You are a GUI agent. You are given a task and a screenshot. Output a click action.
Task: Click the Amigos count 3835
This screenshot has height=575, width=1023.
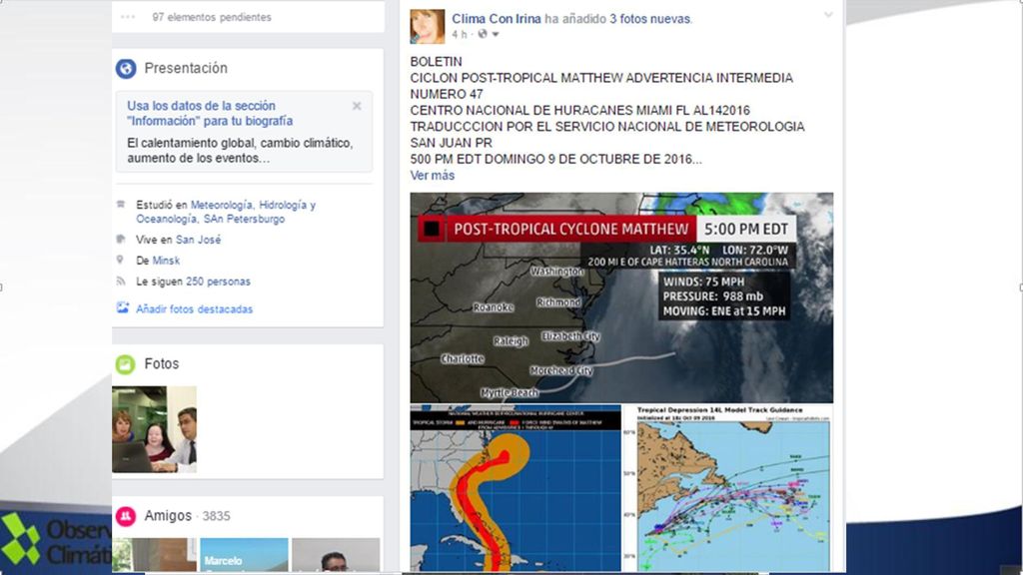tap(216, 516)
